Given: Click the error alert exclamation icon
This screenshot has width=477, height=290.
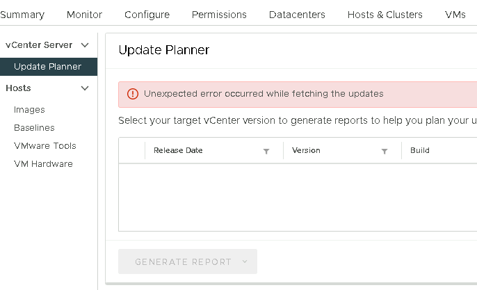Looking at the screenshot, I should pyautogui.click(x=132, y=94).
